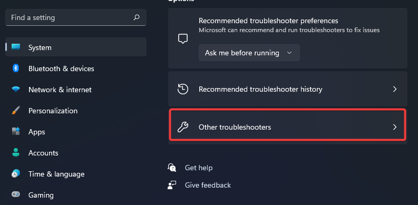This screenshot has width=418, height=205.
Task: Click the history clock icon
Action: coord(183,89)
